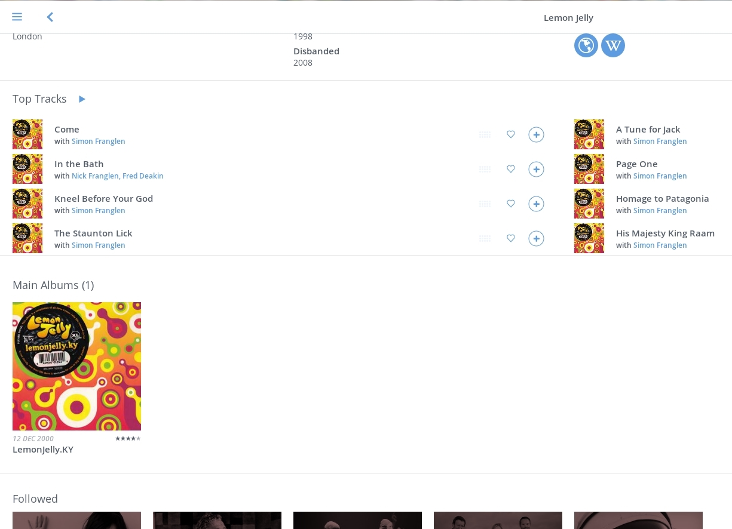
Task: Open the LemonJelly.KY album cover
Action: 76,366
